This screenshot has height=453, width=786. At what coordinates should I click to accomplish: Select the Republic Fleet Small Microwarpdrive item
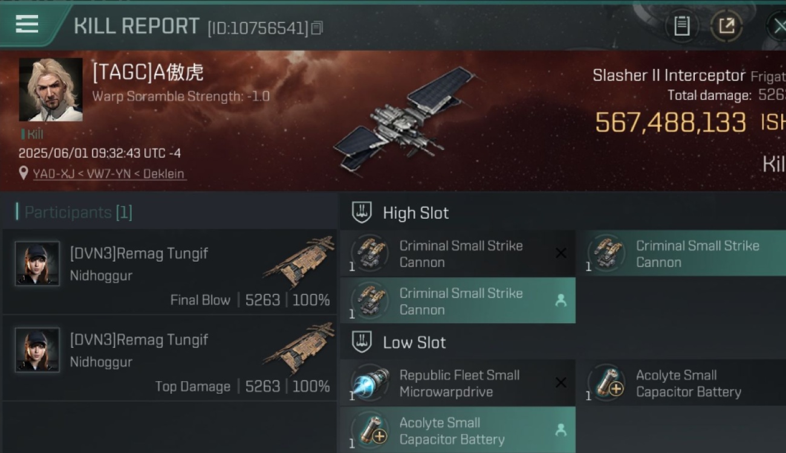pyautogui.click(x=458, y=383)
